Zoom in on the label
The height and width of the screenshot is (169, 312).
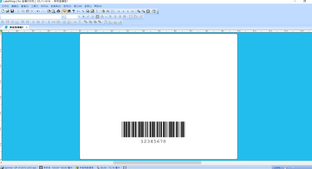coord(139,11)
